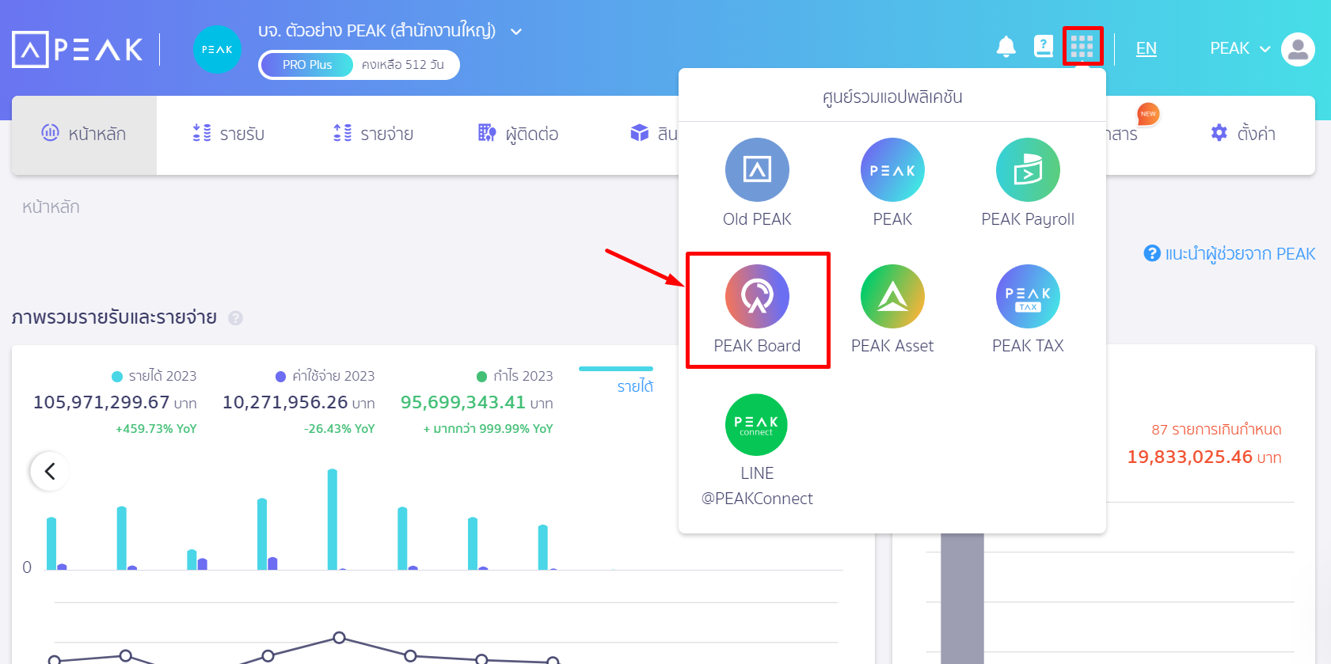Image resolution: width=1331 pixels, height=664 pixels.
Task: Click the notification bell icon
Action: point(1006,47)
